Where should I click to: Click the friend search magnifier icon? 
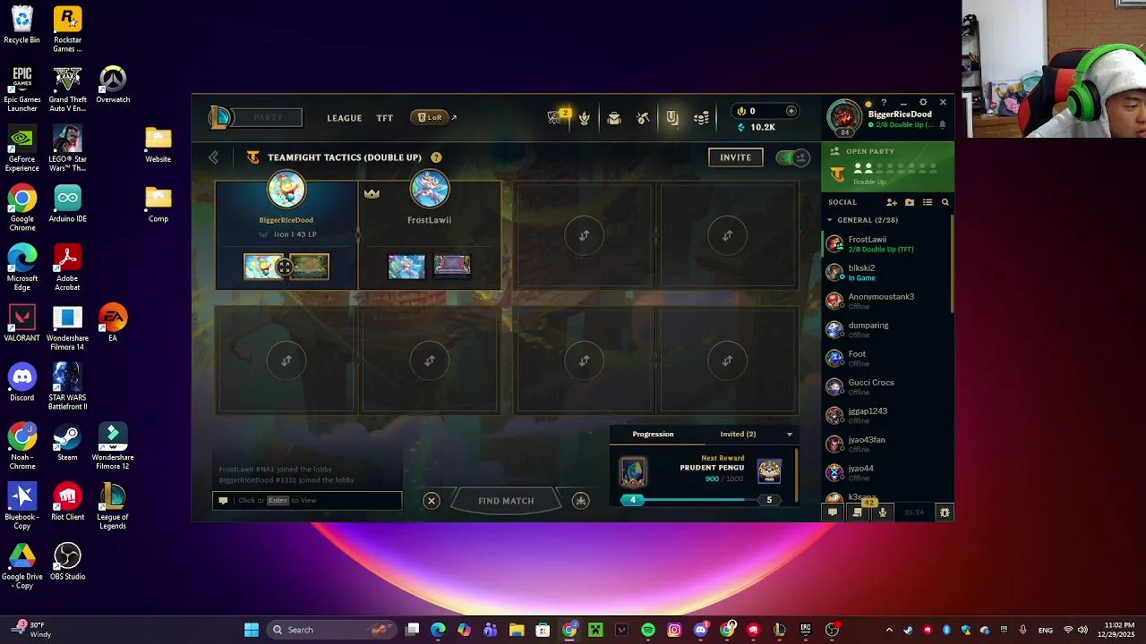[945, 202]
